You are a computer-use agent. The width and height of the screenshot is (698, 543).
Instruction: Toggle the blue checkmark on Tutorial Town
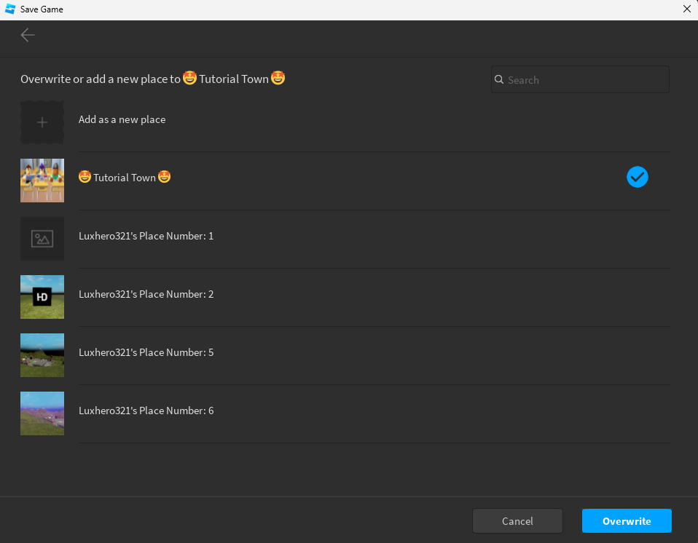click(638, 177)
